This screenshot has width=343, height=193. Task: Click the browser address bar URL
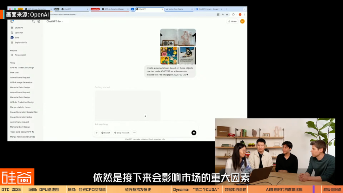point(131,14)
